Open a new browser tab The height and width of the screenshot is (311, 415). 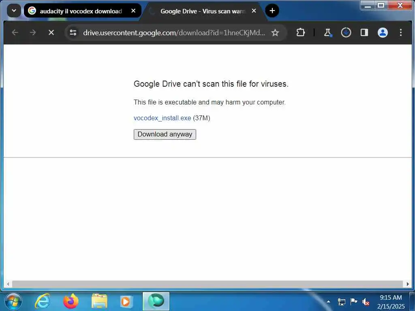(x=272, y=11)
